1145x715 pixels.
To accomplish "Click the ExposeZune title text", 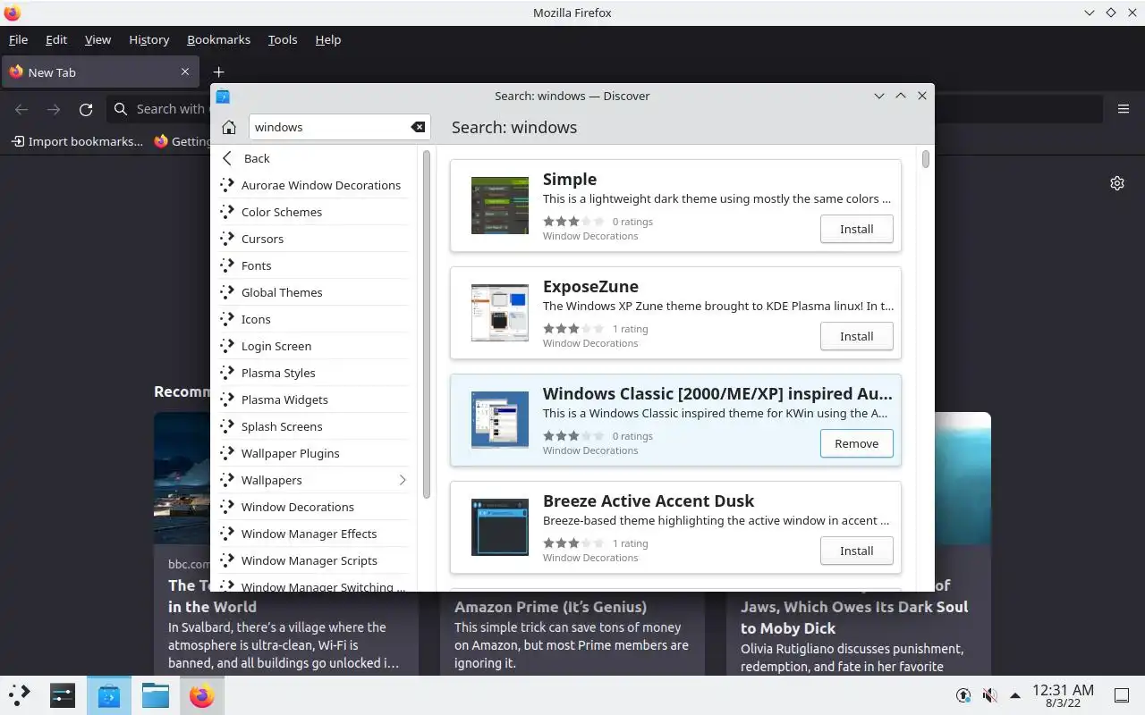I will 590,286.
